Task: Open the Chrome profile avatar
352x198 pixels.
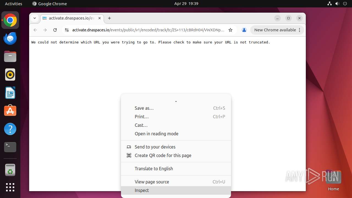Action: [x=244, y=30]
